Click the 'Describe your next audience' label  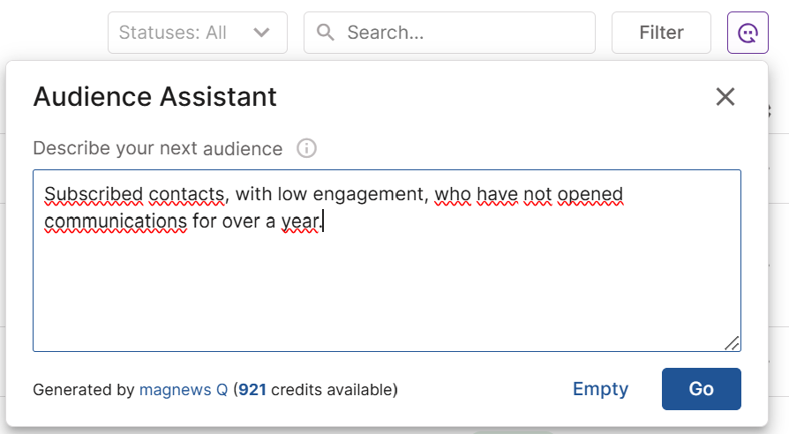(x=157, y=148)
